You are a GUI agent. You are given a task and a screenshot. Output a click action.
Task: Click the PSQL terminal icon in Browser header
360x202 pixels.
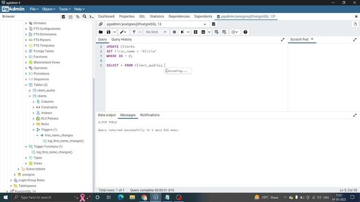point(91,17)
